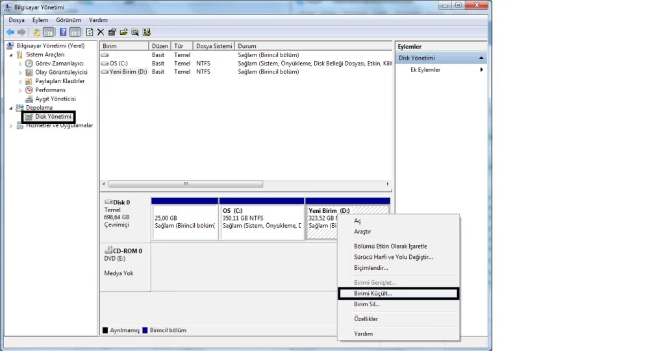The width and height of the screenshot is (665, 351).
Task: Click the Properties toolbar icon
Action: coord(112,32)
